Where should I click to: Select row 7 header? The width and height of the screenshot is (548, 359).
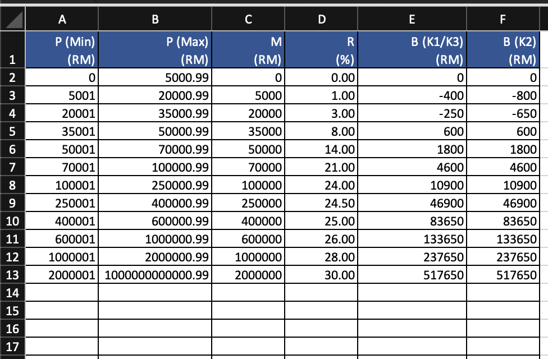click(x=12, y=167)
